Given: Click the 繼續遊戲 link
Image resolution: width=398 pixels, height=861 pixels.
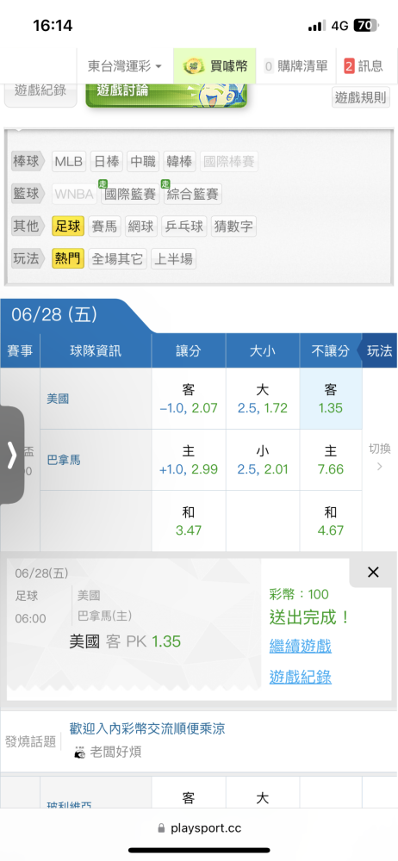Looking at the screenshot, I should pos(300,647).
